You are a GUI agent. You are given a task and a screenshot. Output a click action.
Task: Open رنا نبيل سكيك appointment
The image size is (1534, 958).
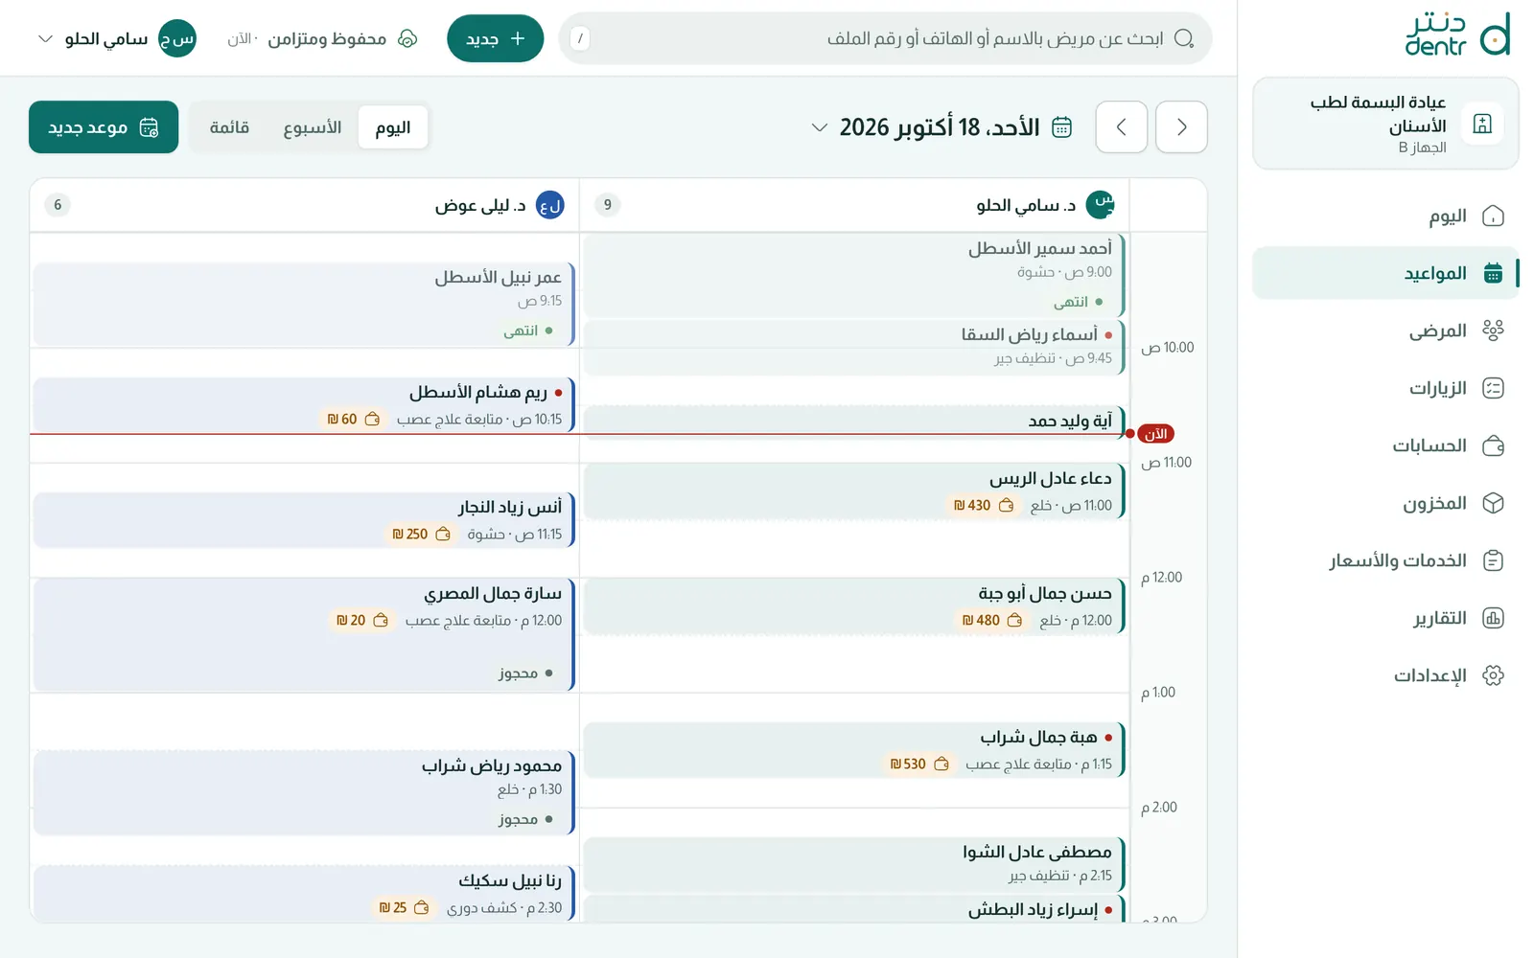click(x=304, y=893)
